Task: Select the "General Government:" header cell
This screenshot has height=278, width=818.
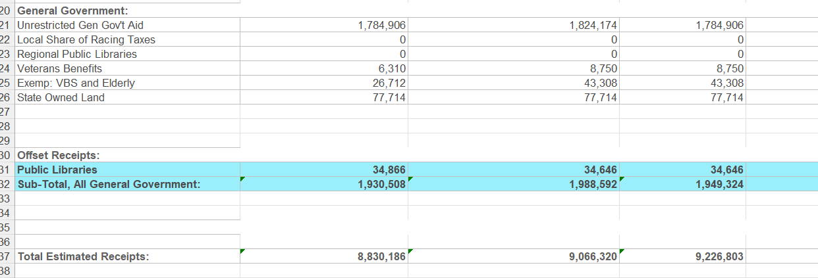Action: pyautogui.click(x=72, y=11)
